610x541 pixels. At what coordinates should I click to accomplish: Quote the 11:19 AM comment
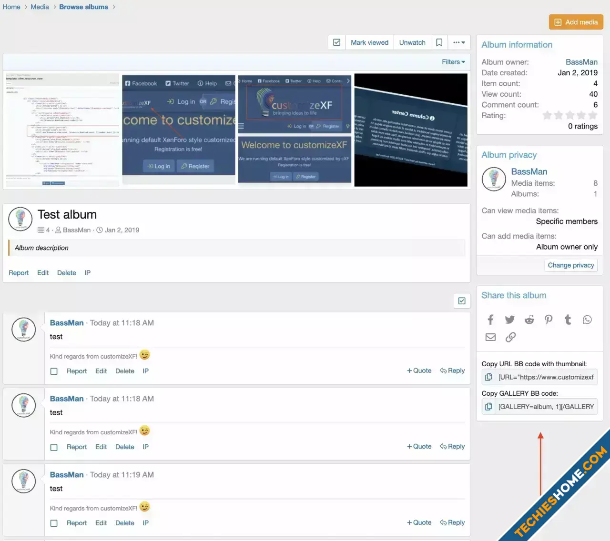pyautogui.click(x=419, y=522)
